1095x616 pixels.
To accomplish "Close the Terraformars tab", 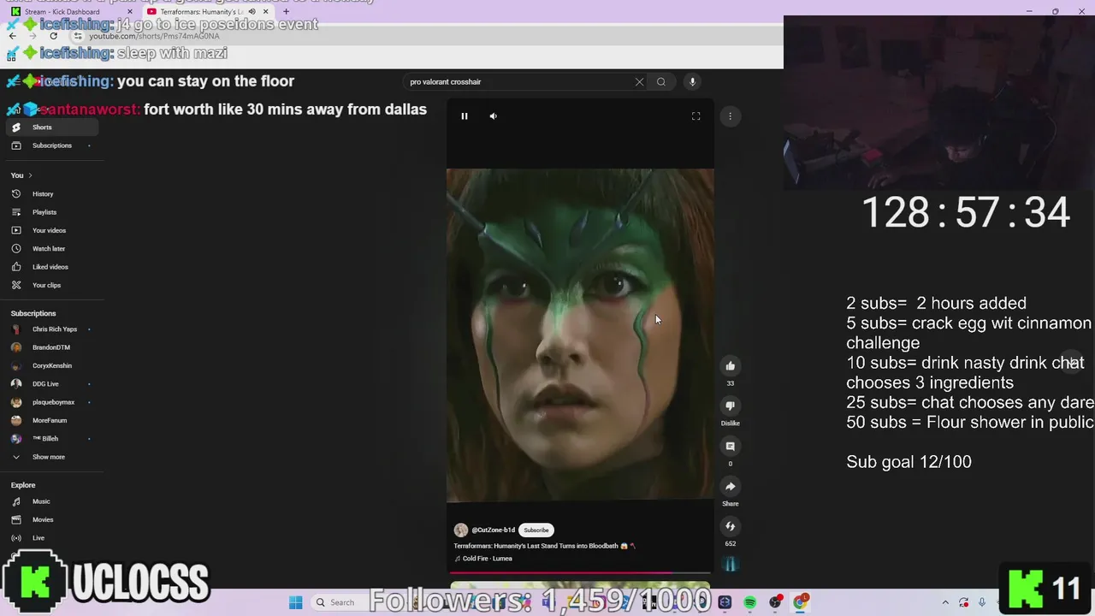I will 266,12.
